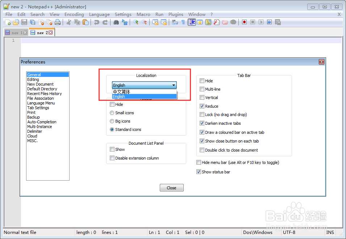Check Hide menu bar option
This screenshot has width=346, height=239.
199,162
